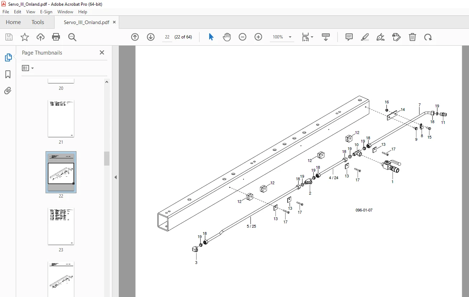Click part number 11 label
The image size is (469, 297).
click(x=443, y=122)
